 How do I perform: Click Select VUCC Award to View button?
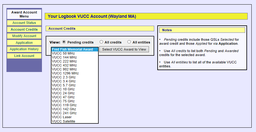tap(124, 49)
